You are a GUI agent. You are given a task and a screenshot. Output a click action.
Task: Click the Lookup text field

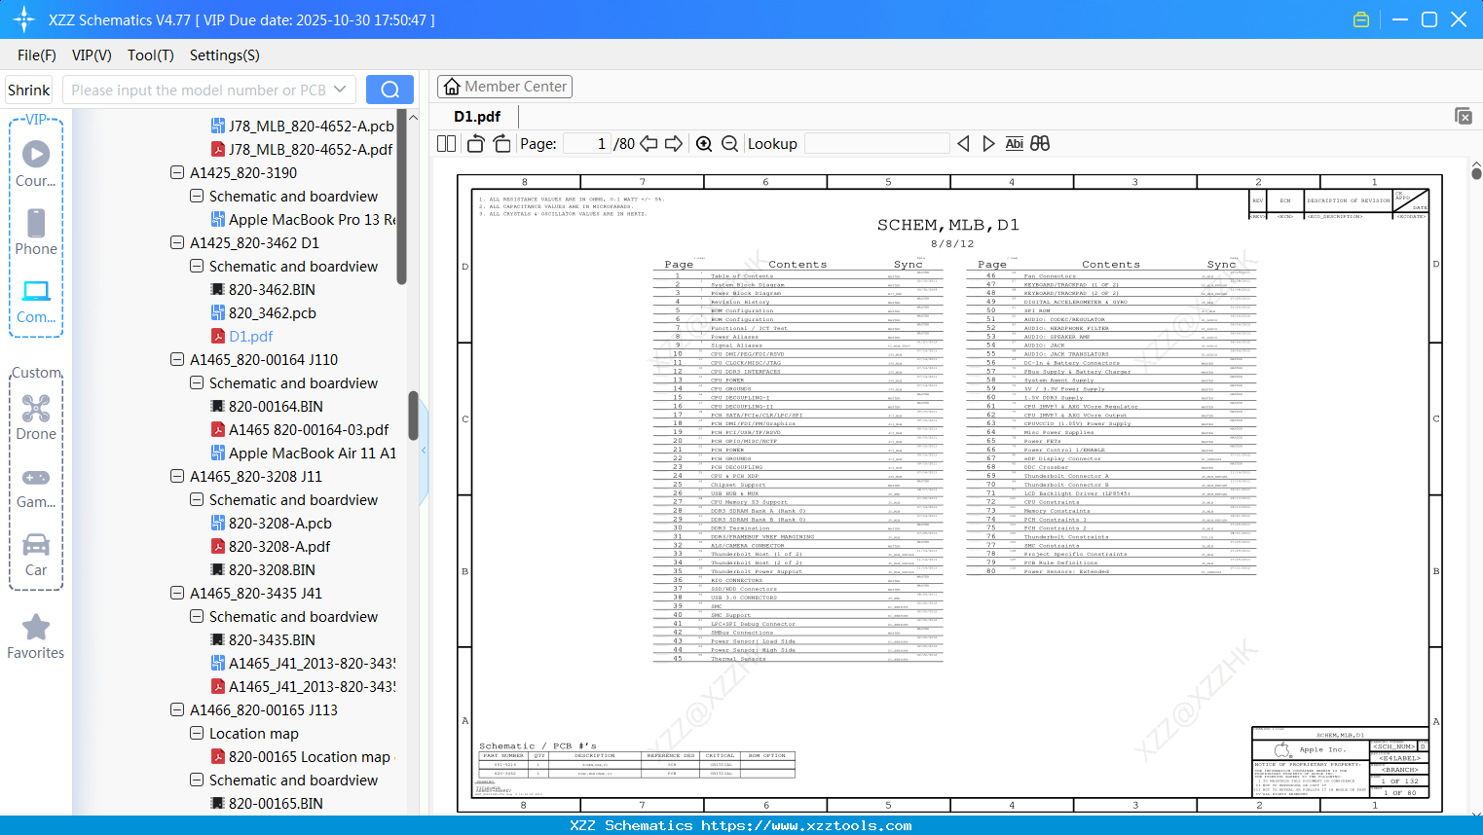(x=877, y=144)
